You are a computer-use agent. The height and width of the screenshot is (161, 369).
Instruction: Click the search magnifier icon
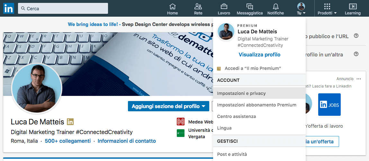coord(23,8)
